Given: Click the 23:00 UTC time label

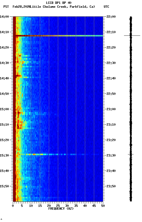Looking at the screenshot, I should coord(111,109).
